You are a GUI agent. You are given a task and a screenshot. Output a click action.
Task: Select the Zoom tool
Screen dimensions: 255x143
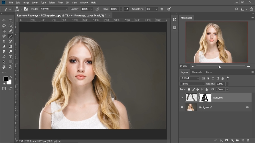point(11,67)
